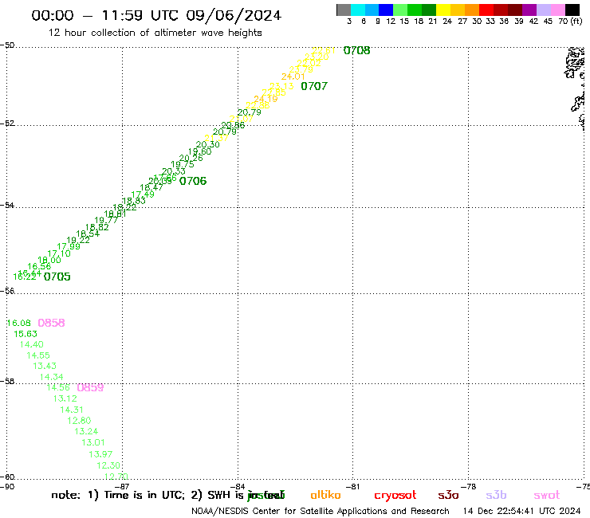Click the time label '0705' on the track
Viewport: 590px width, 518px height.
[57, 277]
